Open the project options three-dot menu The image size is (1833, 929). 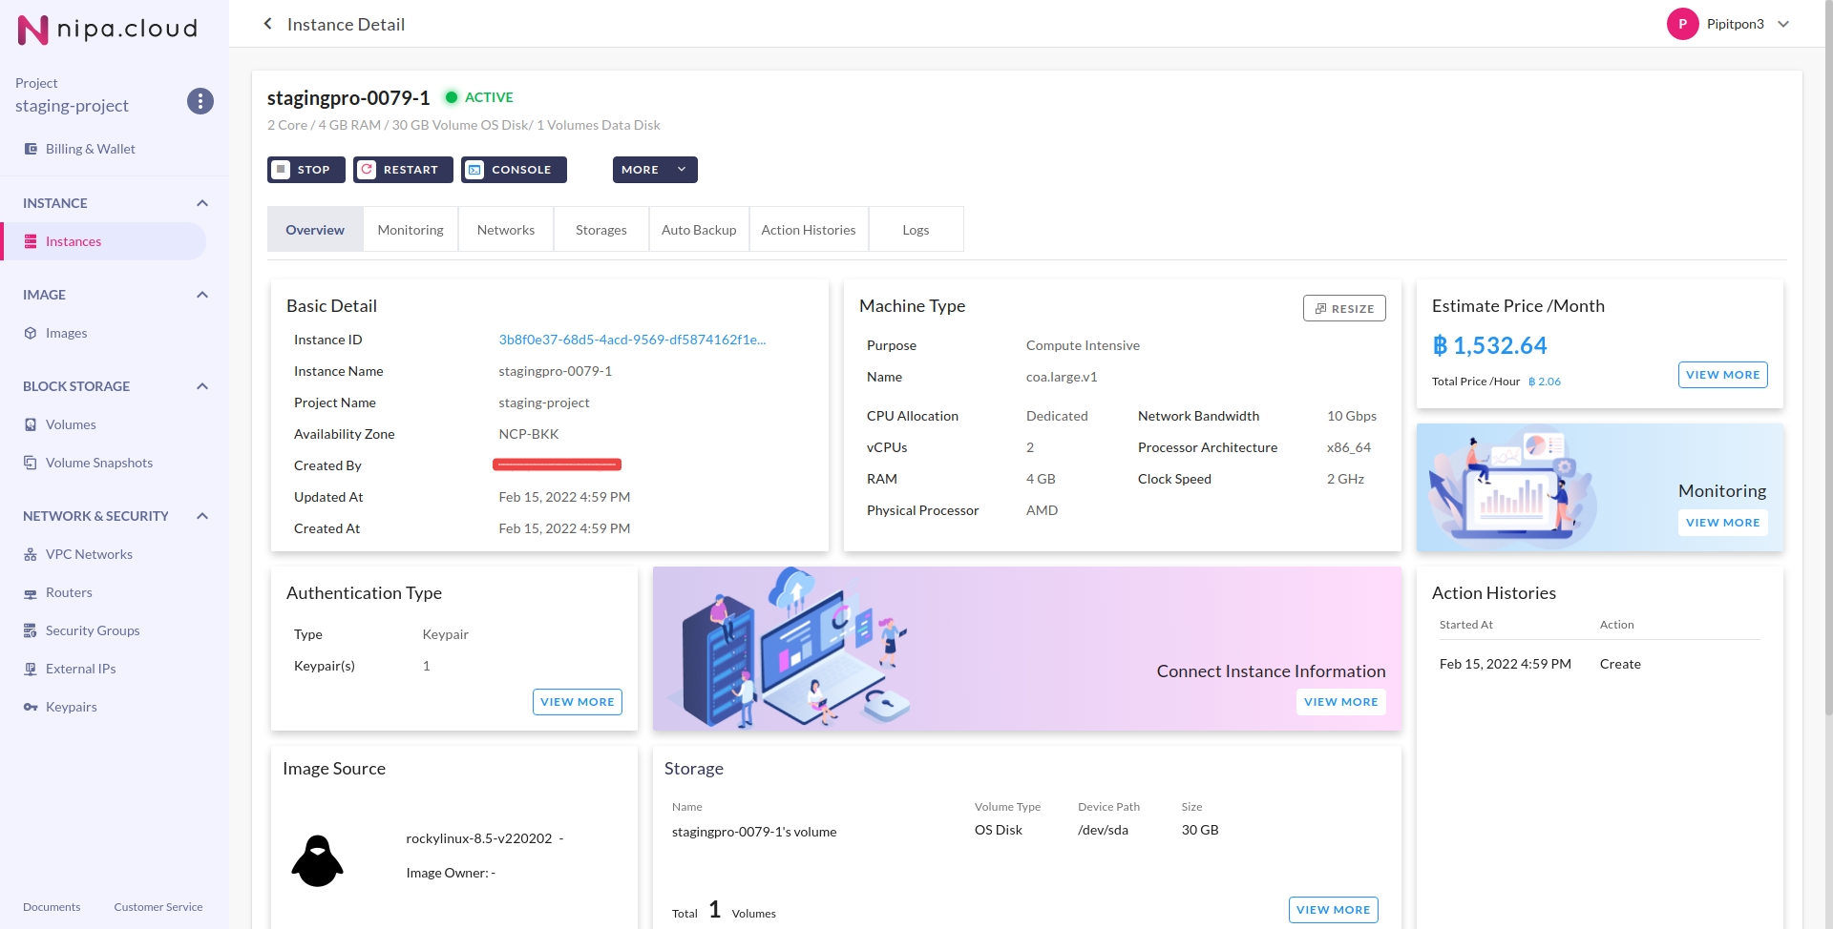[x=200, y=101]
